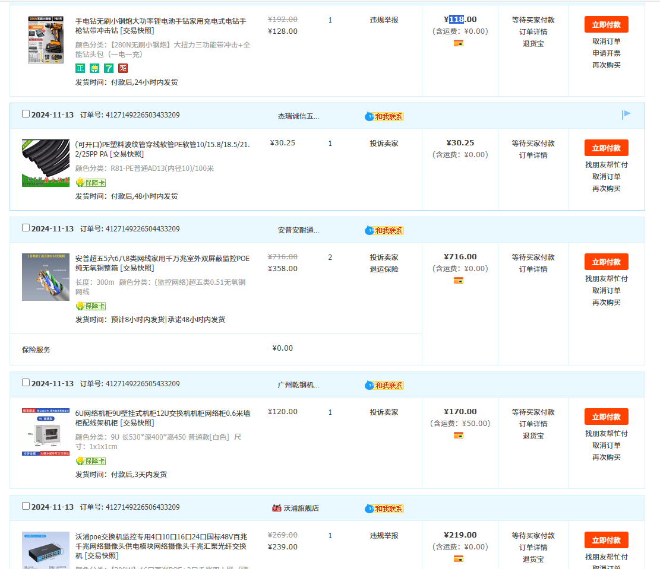Open the 6U network cabinet product thumbnail
The height and width of the screenshot is (569, 660).
pos(46,432)
